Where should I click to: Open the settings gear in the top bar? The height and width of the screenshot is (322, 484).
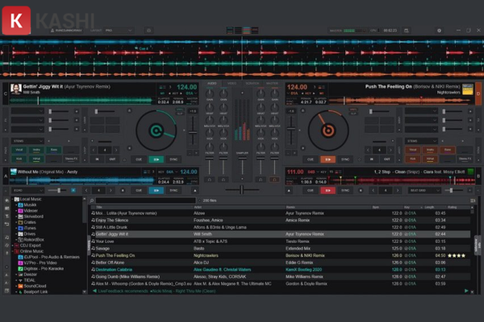coord(439,31)
